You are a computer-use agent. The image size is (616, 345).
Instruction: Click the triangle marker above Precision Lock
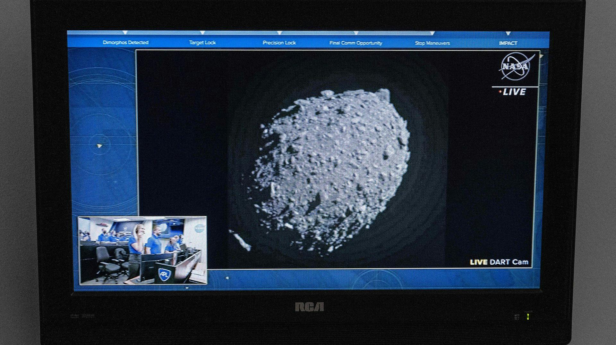pos(279,33)
